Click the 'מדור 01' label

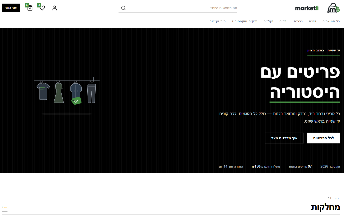[334, 198]
